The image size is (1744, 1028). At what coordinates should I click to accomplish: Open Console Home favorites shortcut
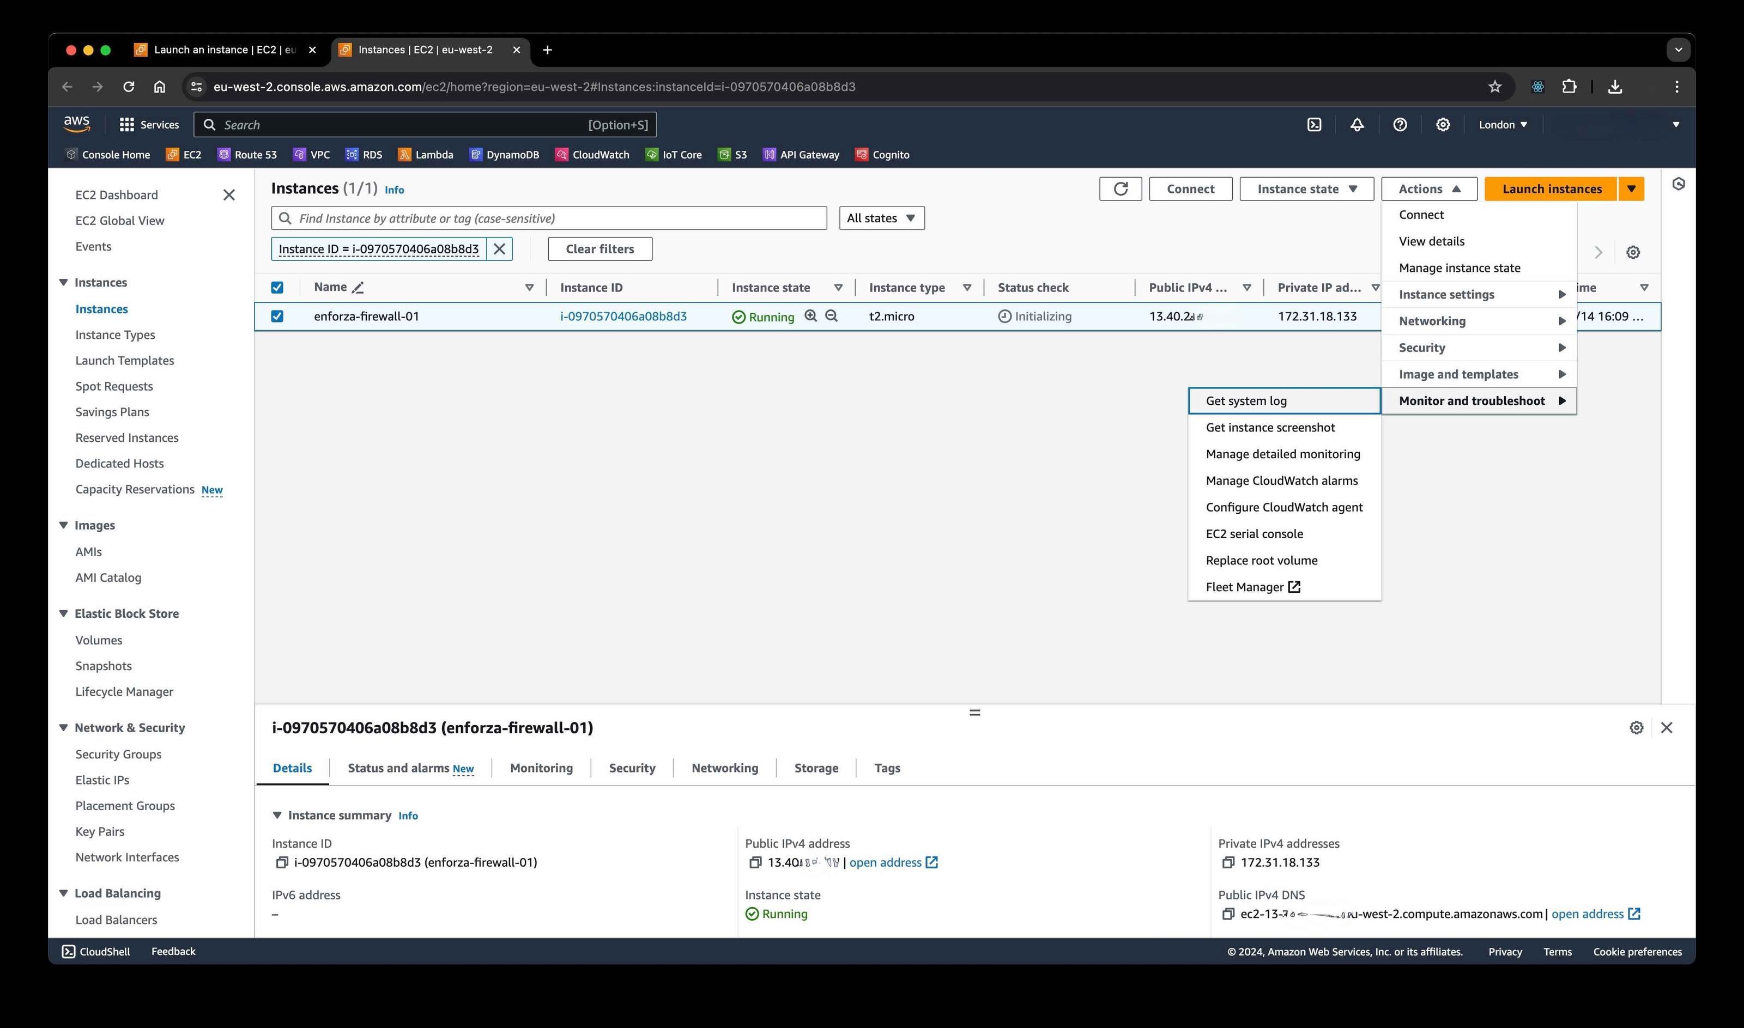click(107, 155)
